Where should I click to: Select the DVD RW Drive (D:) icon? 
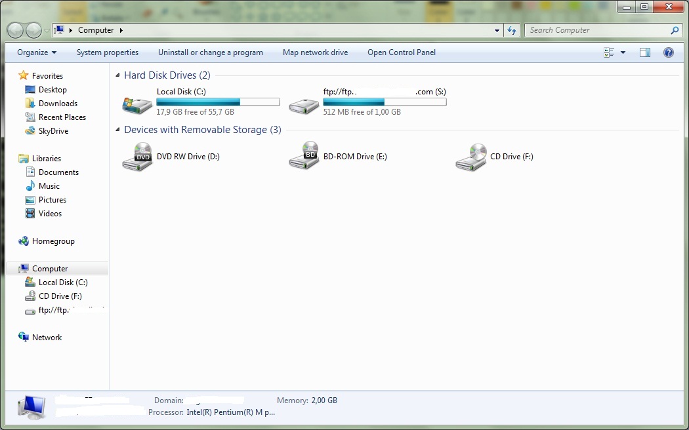click(x=137, y=157)
